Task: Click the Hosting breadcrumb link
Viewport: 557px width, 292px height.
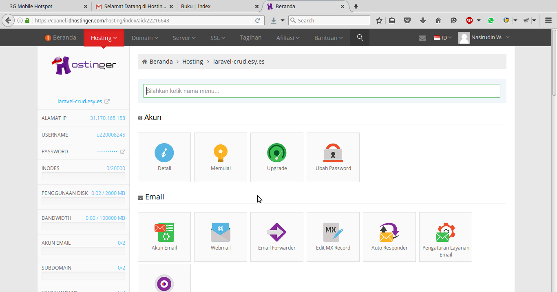Action: tap(192, 62)
